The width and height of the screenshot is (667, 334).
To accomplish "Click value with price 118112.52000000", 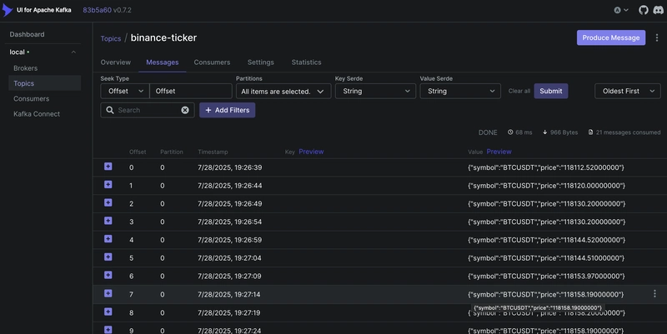I will (546, 167).
